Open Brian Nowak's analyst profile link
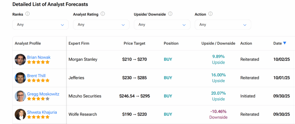 click(x=39, y=57)
